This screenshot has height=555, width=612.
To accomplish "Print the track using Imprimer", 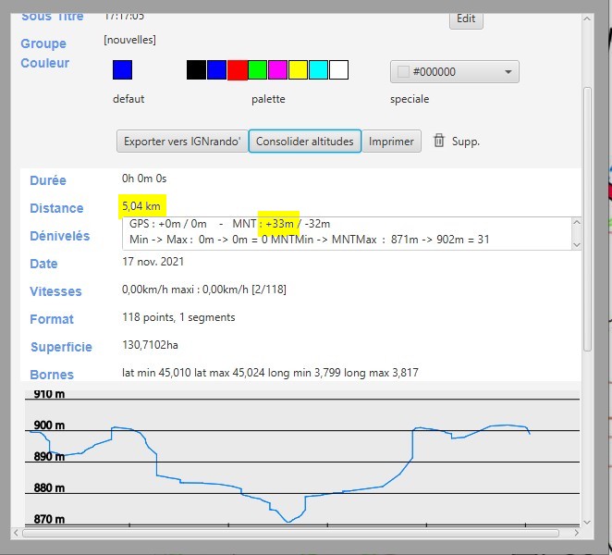I will pyautogui.click(x=391, y=142).
